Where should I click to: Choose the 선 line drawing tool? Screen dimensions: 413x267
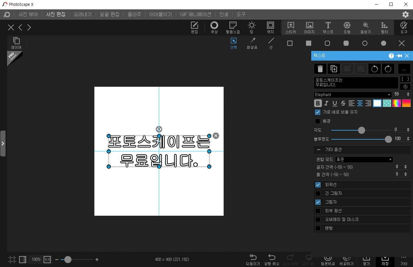(x=271, y=43)
